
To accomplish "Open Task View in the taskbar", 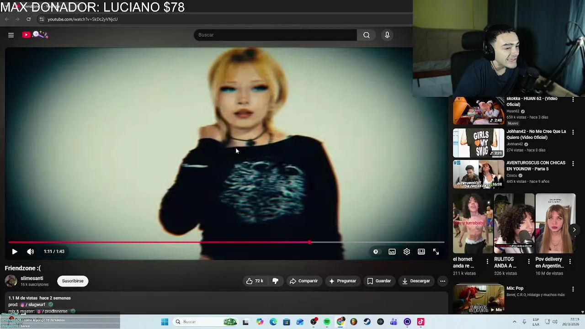I will 245,322.
